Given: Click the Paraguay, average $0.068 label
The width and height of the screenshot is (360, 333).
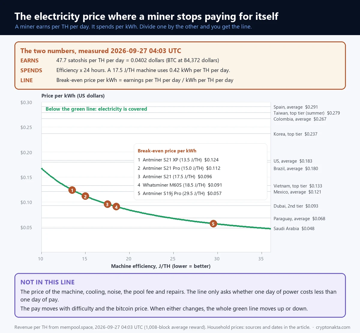Looking at the screenshot, I should click(299, 219).
